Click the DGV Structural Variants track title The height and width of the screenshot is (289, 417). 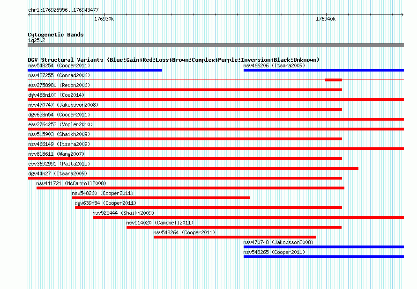coord(174,60)
